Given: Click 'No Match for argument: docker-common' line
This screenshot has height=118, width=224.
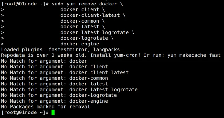Looking at the screenshot, I should point(54,78).
